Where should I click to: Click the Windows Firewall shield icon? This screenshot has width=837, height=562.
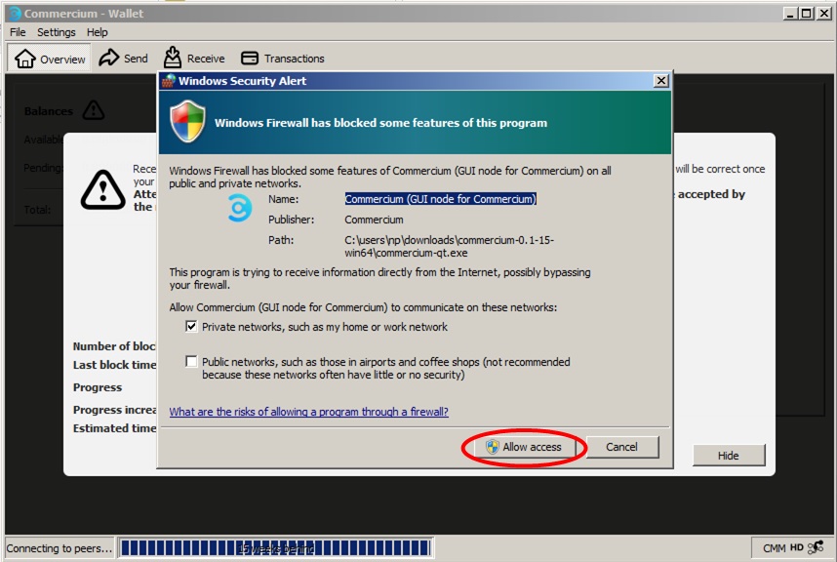(187, 122)
